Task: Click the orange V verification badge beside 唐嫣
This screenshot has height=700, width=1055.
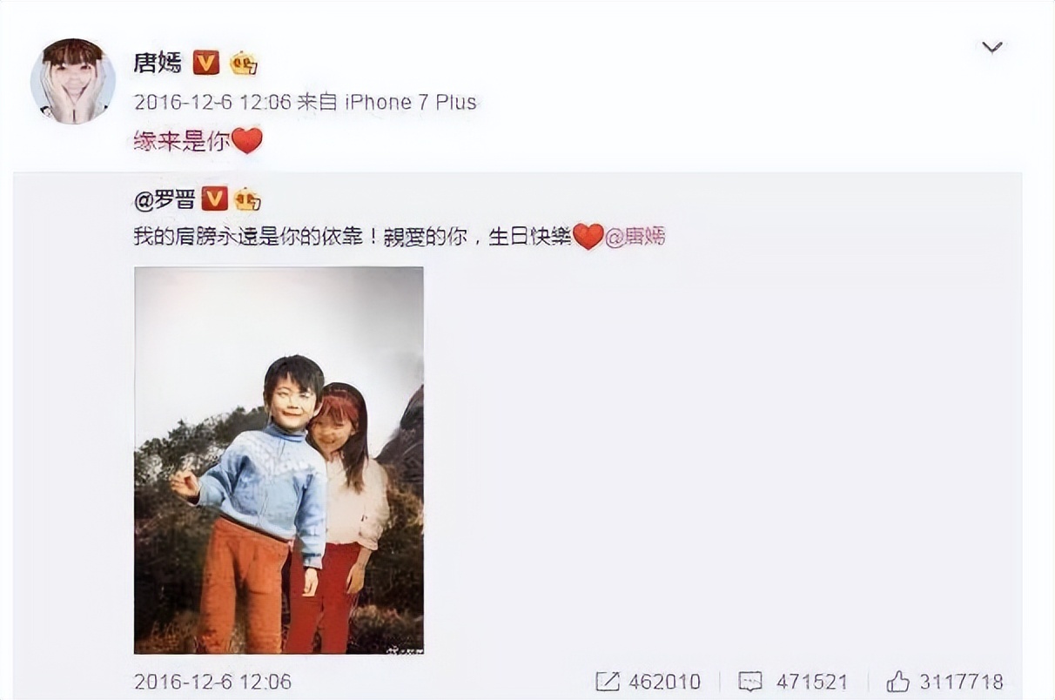Action: (x=206, y=64)
